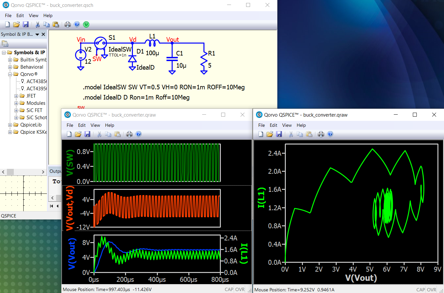Click Save icon in right XY-plot window toolbar
Image resolution: width=444 pixels, height=293 pixels.
tap(279, 134)
